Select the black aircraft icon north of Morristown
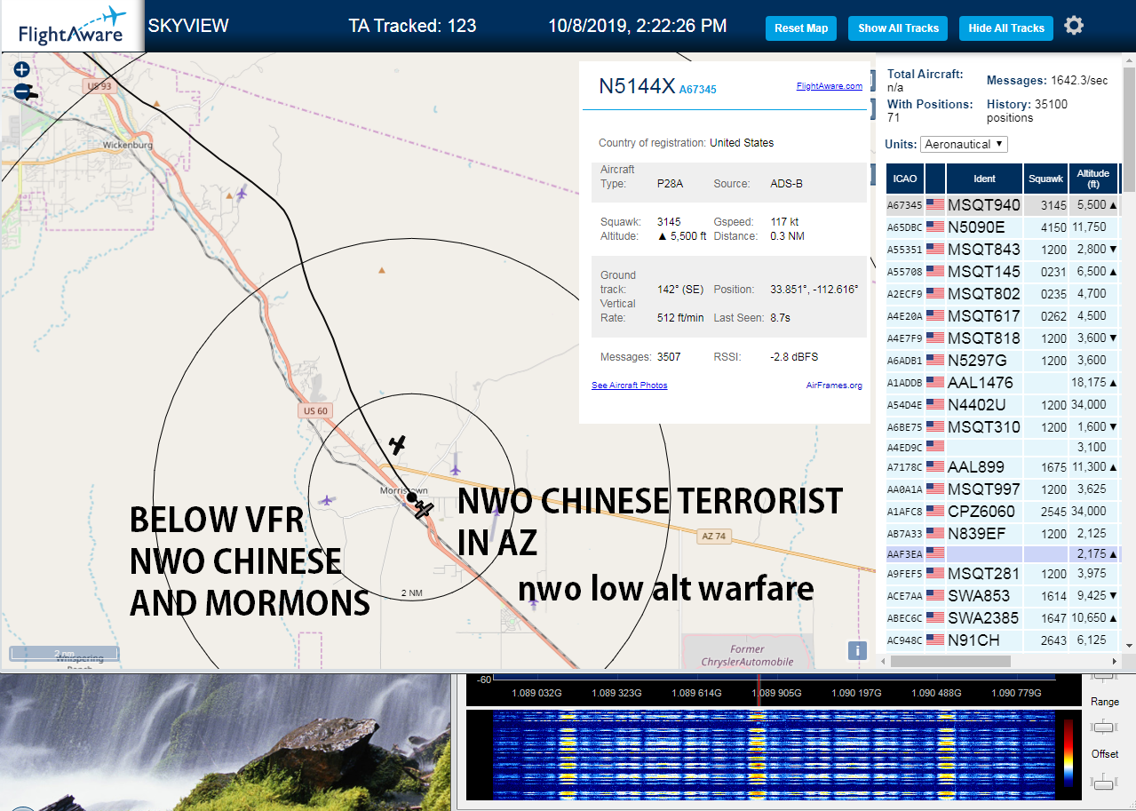This screenshot has height=811, width=1136. click(x=398, y=443)
